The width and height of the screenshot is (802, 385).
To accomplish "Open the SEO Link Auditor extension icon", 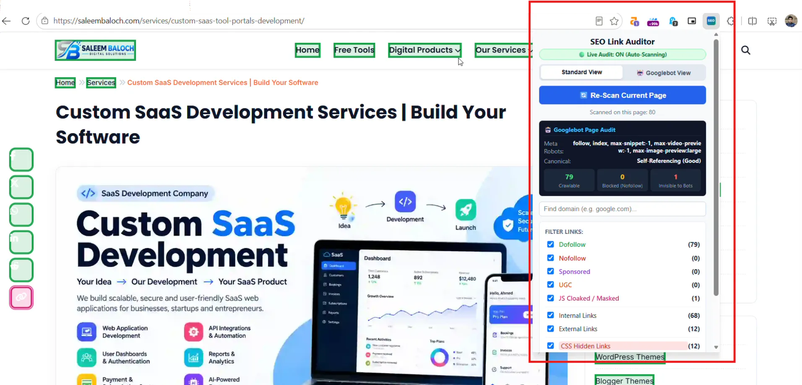I will 711,21.
